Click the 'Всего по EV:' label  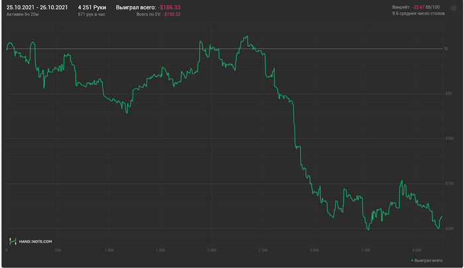[x=149, y=14]
